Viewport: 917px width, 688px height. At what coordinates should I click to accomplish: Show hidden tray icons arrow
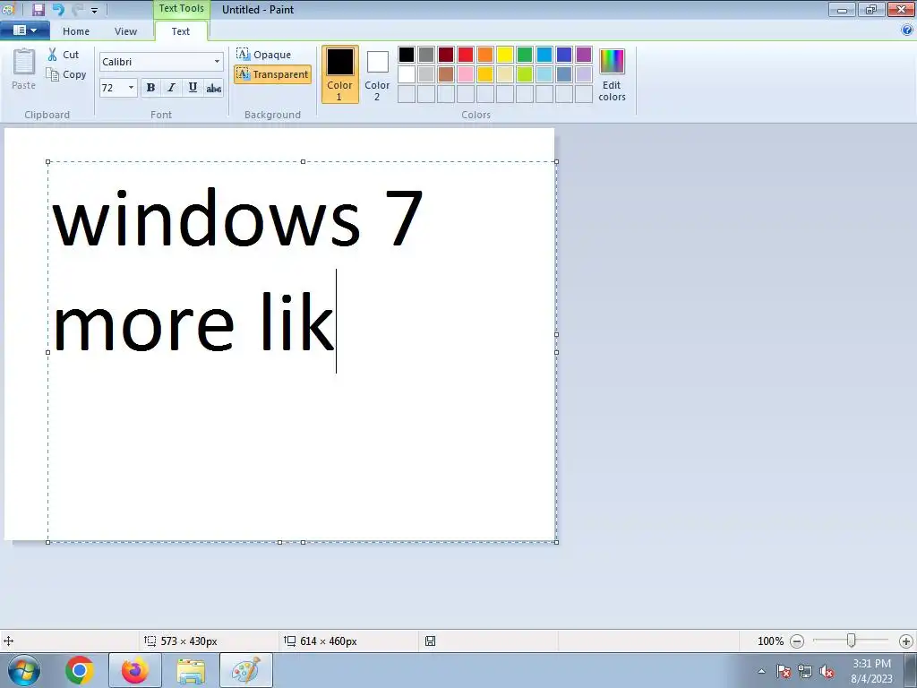[761, 671]
